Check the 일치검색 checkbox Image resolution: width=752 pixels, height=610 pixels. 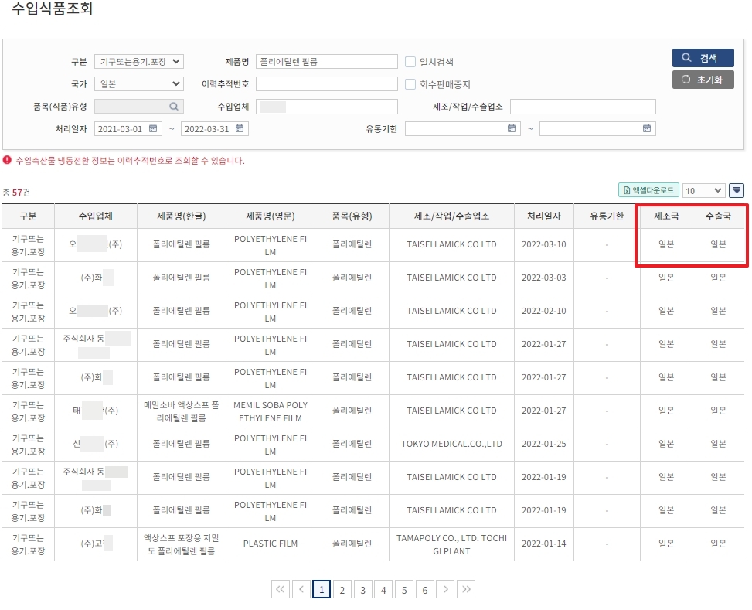click(410, 61)
